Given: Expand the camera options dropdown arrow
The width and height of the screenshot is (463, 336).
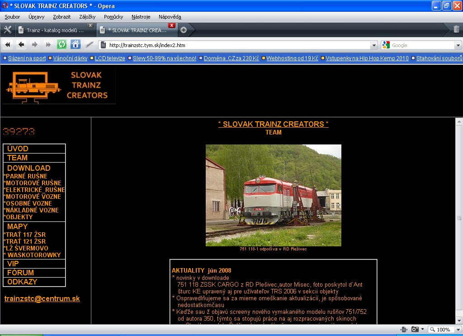Looking at the screenshot, I should [423, 329].
